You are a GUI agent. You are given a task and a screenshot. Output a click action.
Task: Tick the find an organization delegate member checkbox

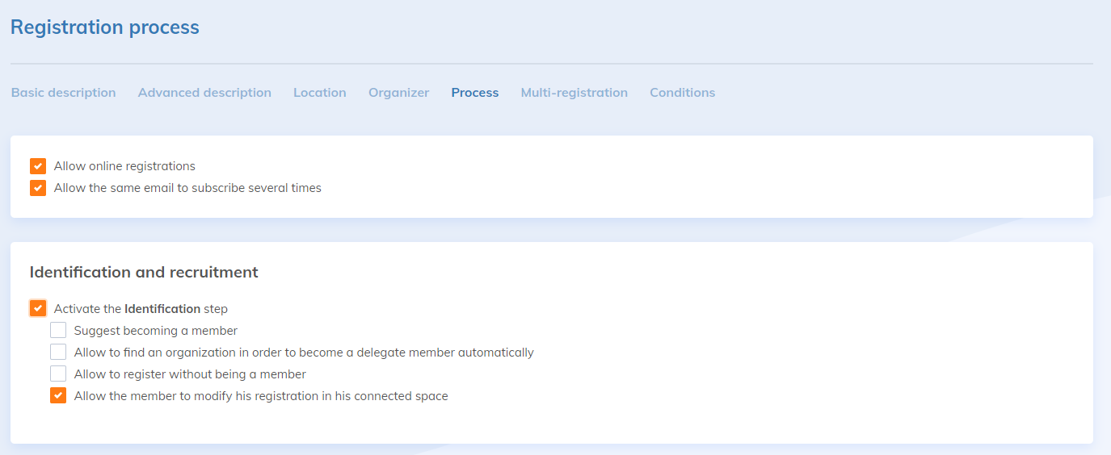tap(58, 352)
